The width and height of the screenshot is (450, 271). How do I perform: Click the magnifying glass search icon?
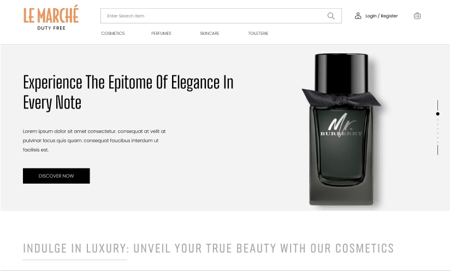click(x=331, y=16)
